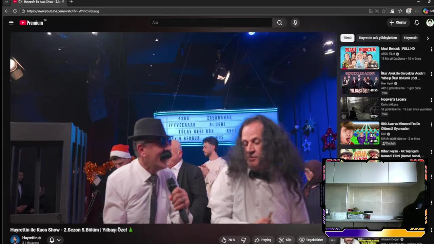This screenshot has height=244, width=434.
Task: Click the İlker Ayrık channel name
Action: (387, 83)
